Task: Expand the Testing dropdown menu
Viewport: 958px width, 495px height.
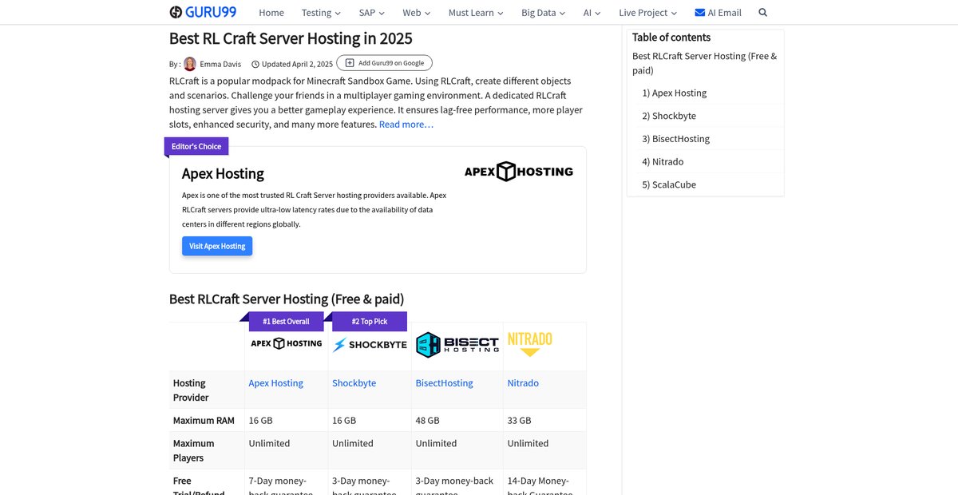Action: [321, 13]
